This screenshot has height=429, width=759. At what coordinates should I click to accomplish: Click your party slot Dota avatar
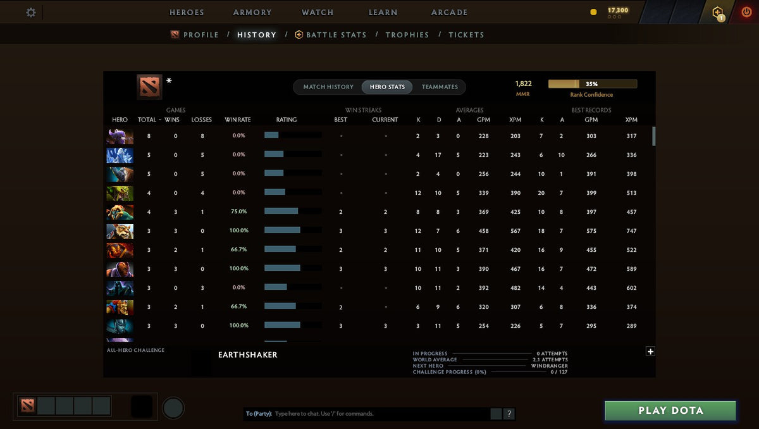(x=27, y=406)
